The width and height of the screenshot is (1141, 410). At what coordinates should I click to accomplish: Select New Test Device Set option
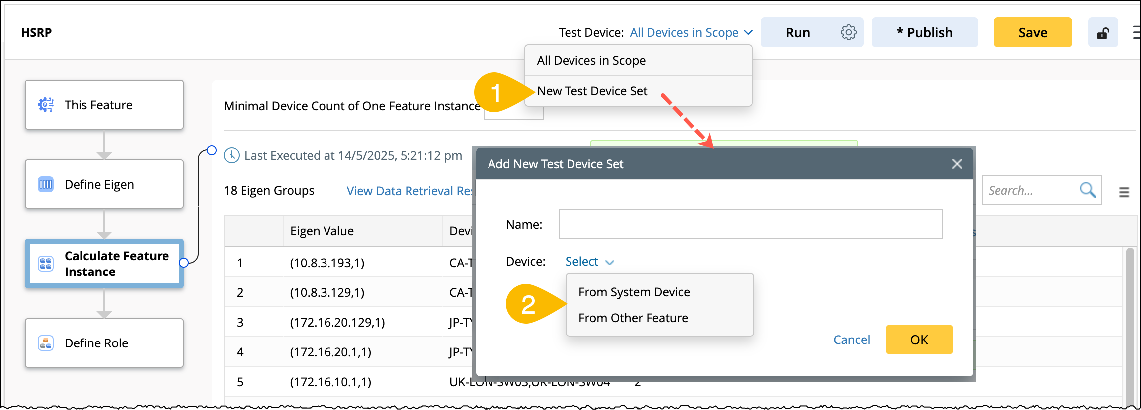coord(592,91)
